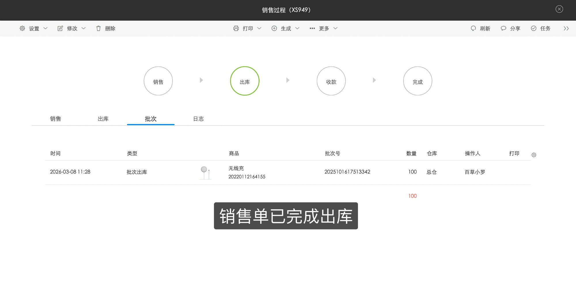Click the 删除 delete trash icon
The height and width of the screenshot is (308, 576).
[98, 28]
